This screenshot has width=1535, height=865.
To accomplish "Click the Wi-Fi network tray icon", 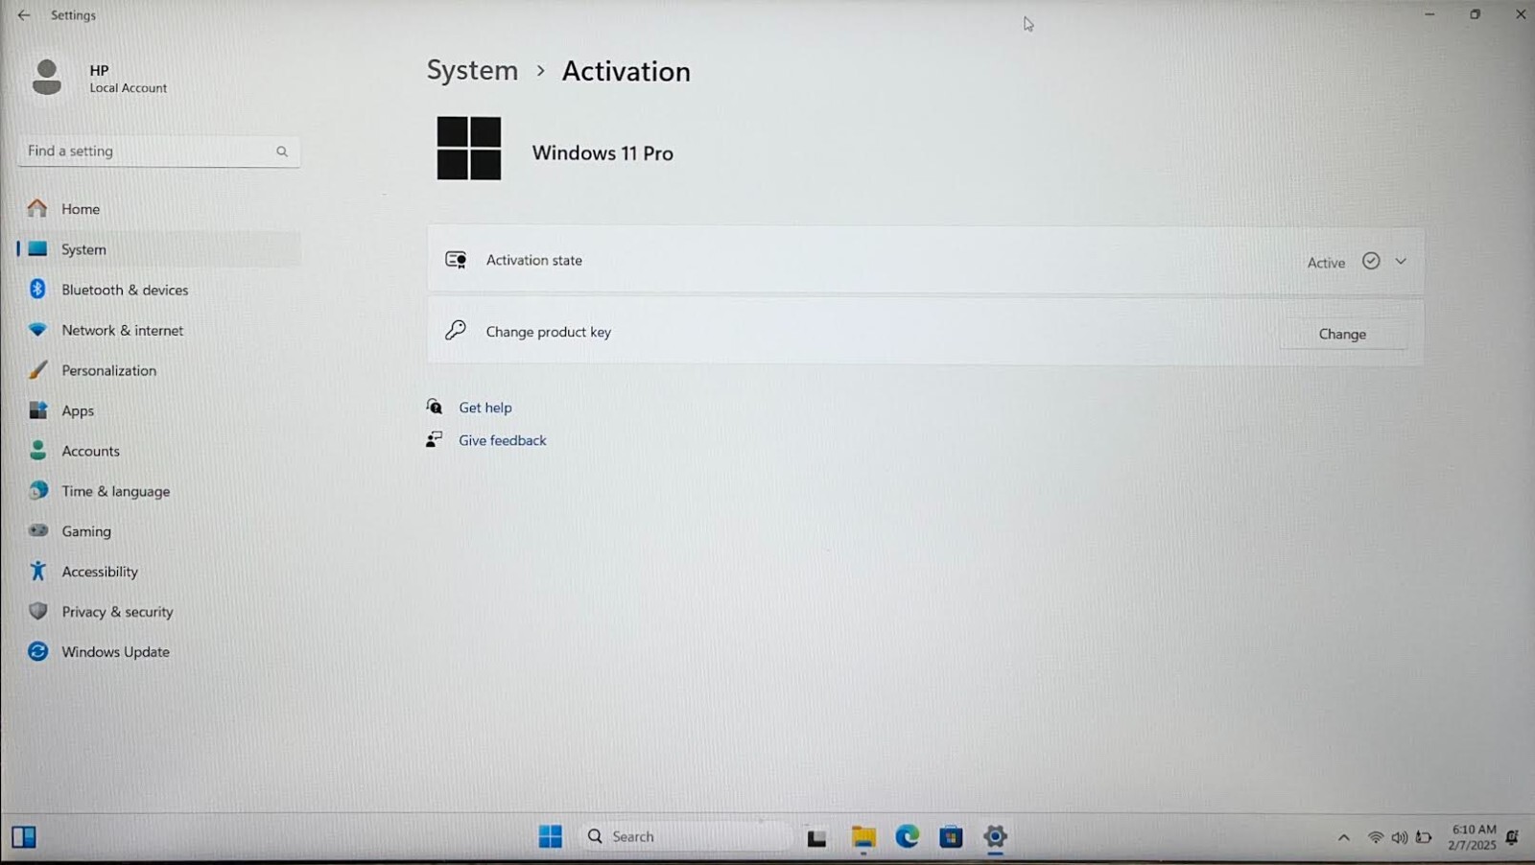I will (x=1376, y=838).
